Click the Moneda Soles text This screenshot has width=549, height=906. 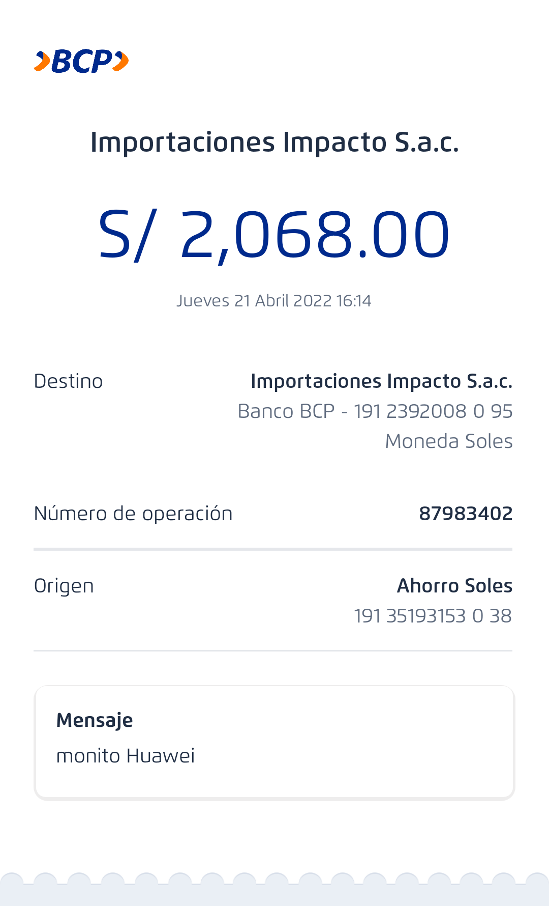(449, 441)
